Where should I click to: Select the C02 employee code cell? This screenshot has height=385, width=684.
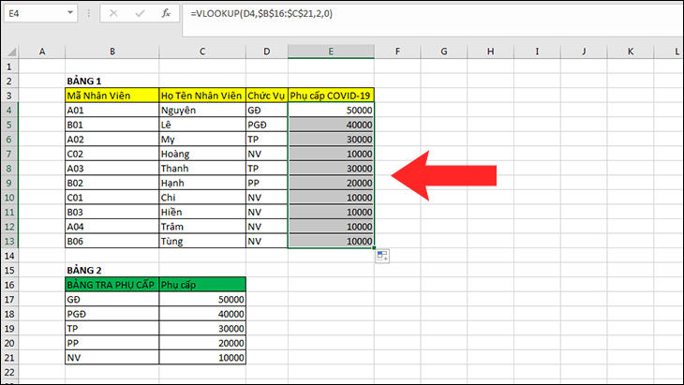tap(112, 154)
